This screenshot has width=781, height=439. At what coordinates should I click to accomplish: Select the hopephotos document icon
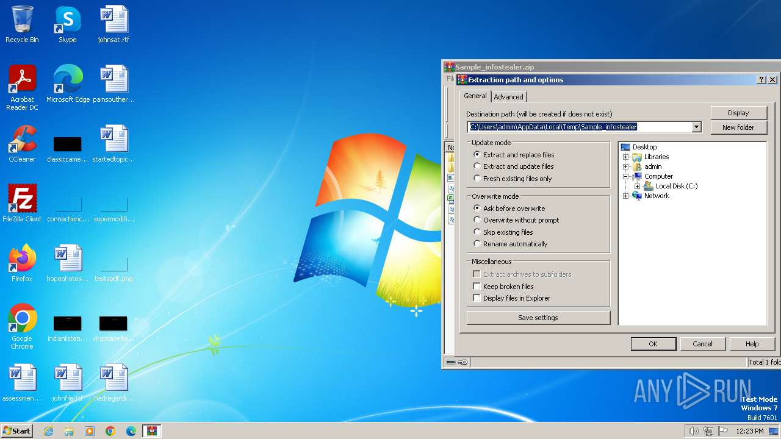[x=67, y=263]
